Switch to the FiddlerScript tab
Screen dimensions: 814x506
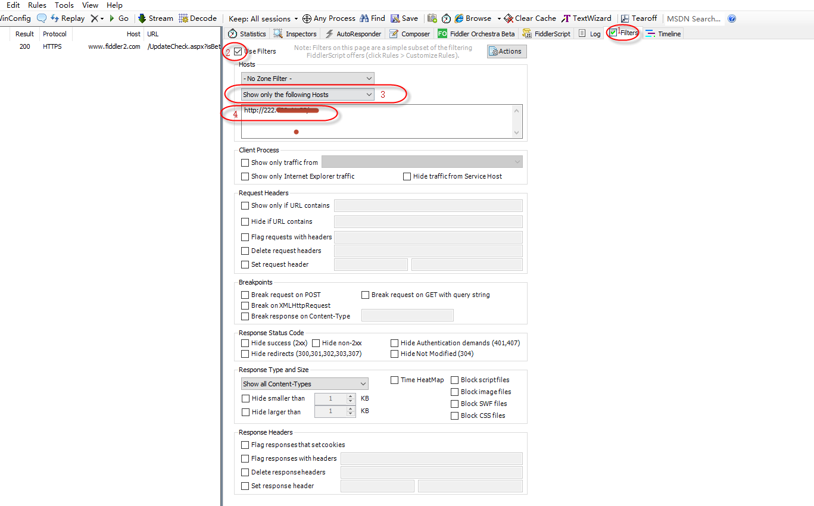[547, 34]
